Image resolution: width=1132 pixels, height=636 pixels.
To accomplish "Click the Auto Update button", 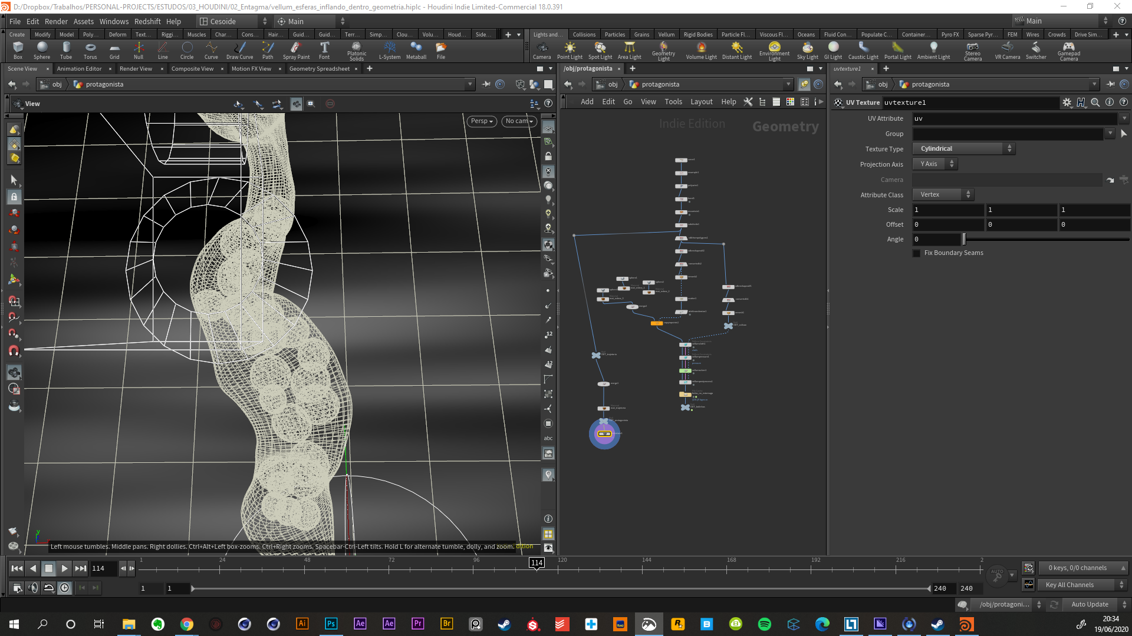I will pyautogui.click(x=1090, y=604).
